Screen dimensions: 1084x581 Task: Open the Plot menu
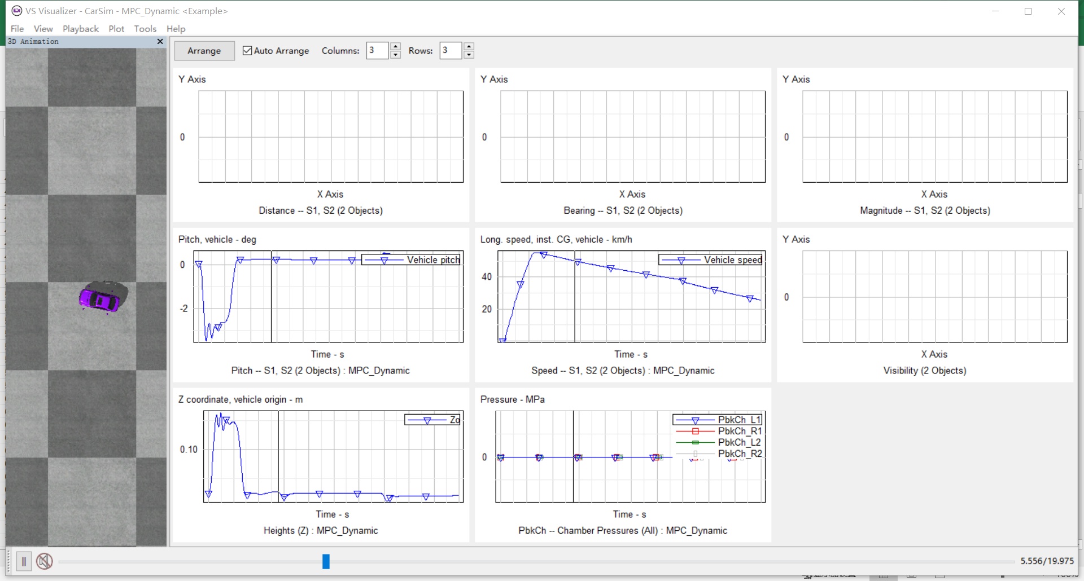point(116,28)
